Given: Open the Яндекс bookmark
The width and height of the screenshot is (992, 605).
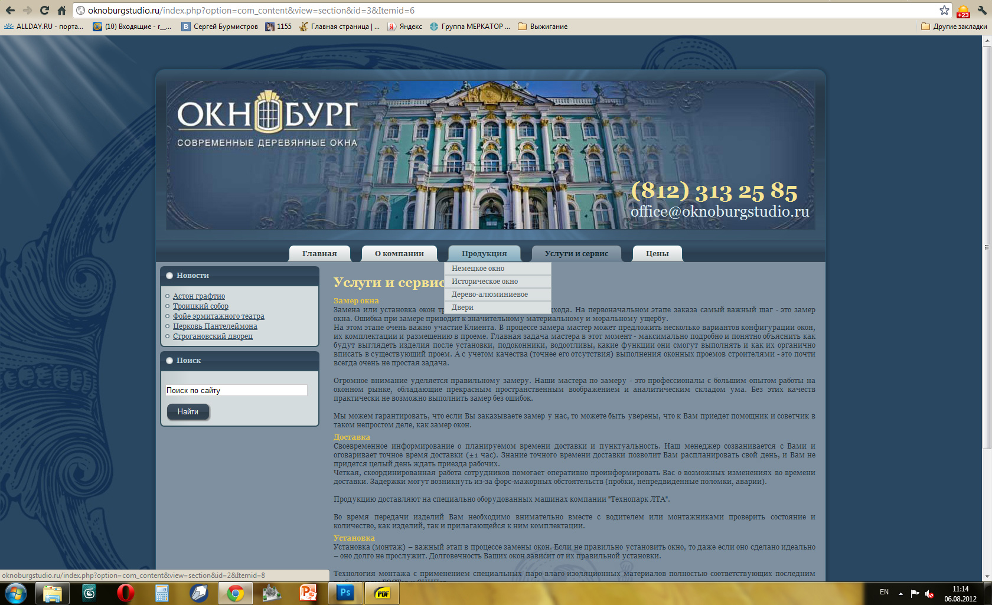Looking at the screenshot, I should point(405,26).
